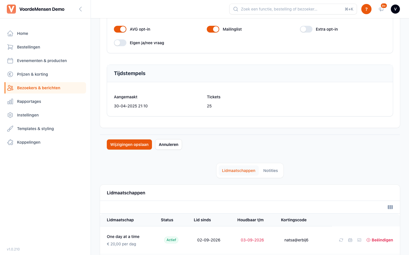
Task: Turn off the Mailinglist toggle
Action: coord(213,29)
